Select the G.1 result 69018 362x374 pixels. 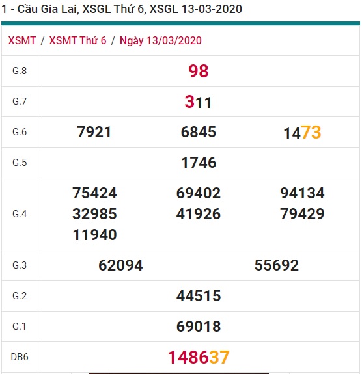(x=199, y=327)
